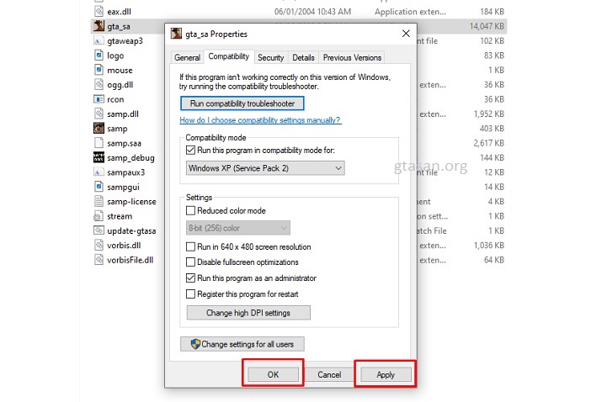This screenshot has width=591, height=402.
Task: Click the sampgui file icon
Action: point(98,187)
